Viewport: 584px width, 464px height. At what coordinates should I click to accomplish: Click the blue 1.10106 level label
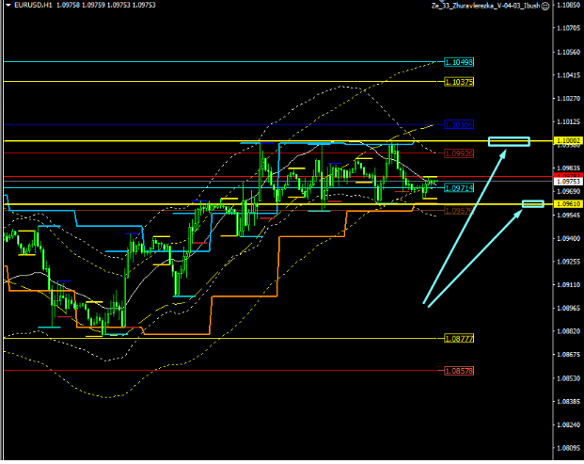click(460, 124)
